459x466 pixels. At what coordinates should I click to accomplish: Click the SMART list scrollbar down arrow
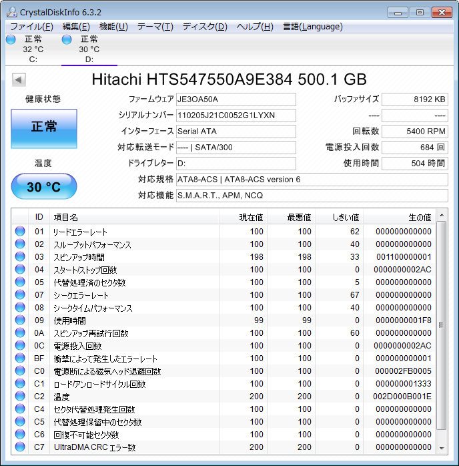click(442, 448)
